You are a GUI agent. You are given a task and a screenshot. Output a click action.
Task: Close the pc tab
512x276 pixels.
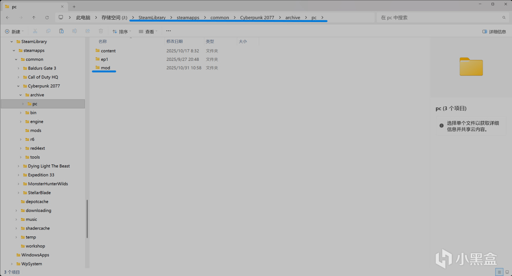tap(62, 7)
